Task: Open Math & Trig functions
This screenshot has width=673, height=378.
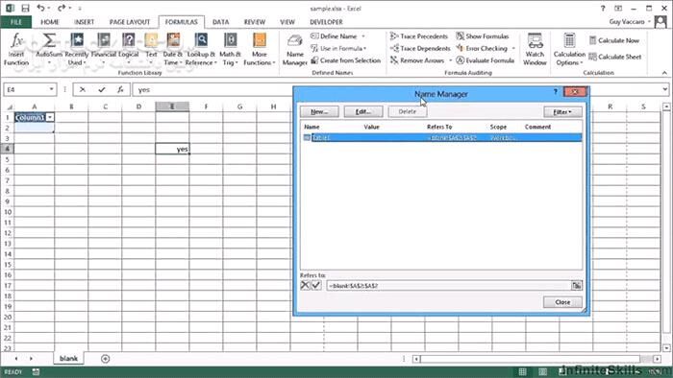Action: tap(230, 50)
